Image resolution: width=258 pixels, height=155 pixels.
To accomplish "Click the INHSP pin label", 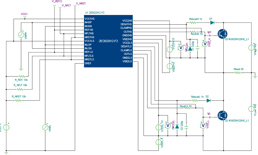I will point(88,22).
